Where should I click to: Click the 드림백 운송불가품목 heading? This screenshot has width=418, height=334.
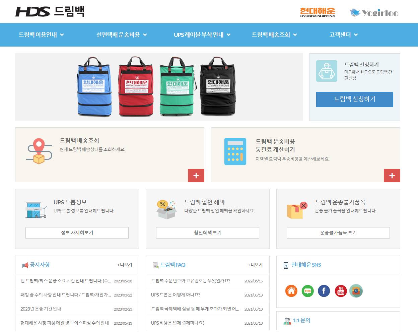(340, 202)
